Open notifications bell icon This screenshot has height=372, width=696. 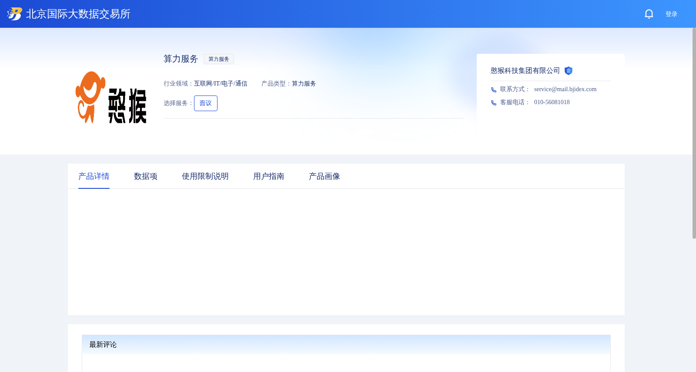tap(649, 14)
